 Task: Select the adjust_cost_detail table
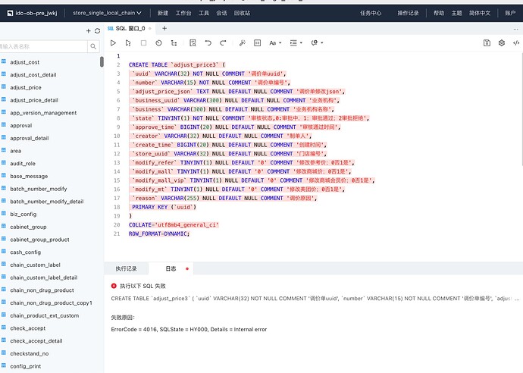click(33, 75)
